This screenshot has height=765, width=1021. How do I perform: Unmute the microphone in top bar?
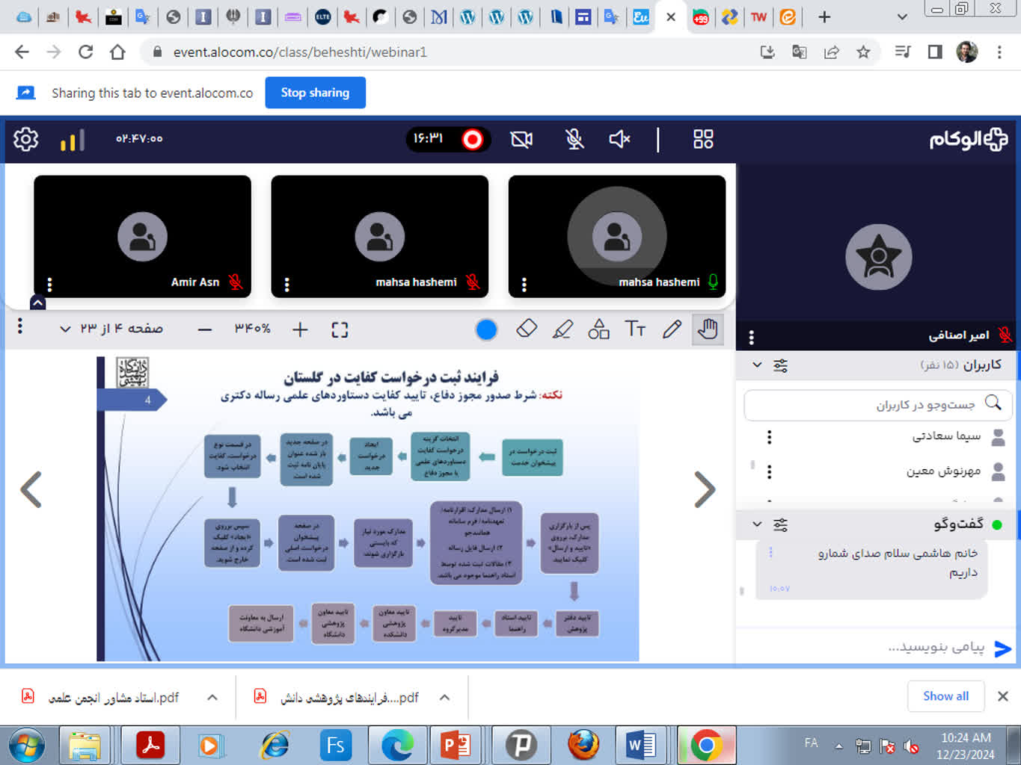574,139
